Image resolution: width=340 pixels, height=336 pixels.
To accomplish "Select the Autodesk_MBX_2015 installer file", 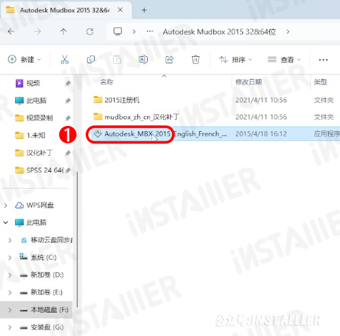I will tap(160, 134).
